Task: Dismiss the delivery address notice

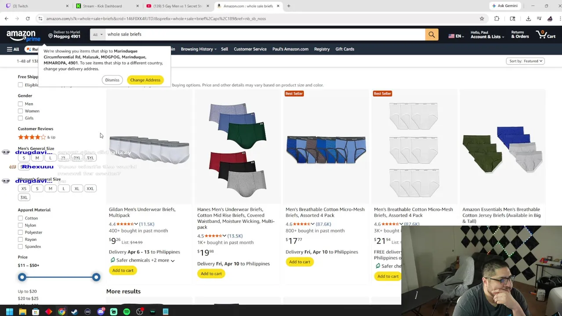Action: tap(112, 80)
